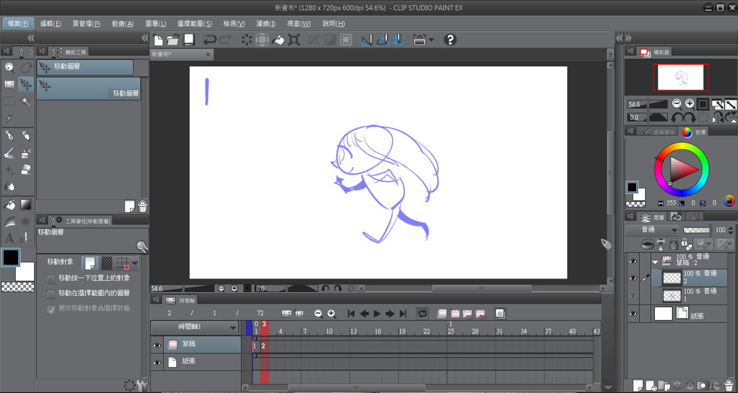Check the 移動在選擇範圍內的圖層 option
738x393 pixels.
(x=51, y=294)
